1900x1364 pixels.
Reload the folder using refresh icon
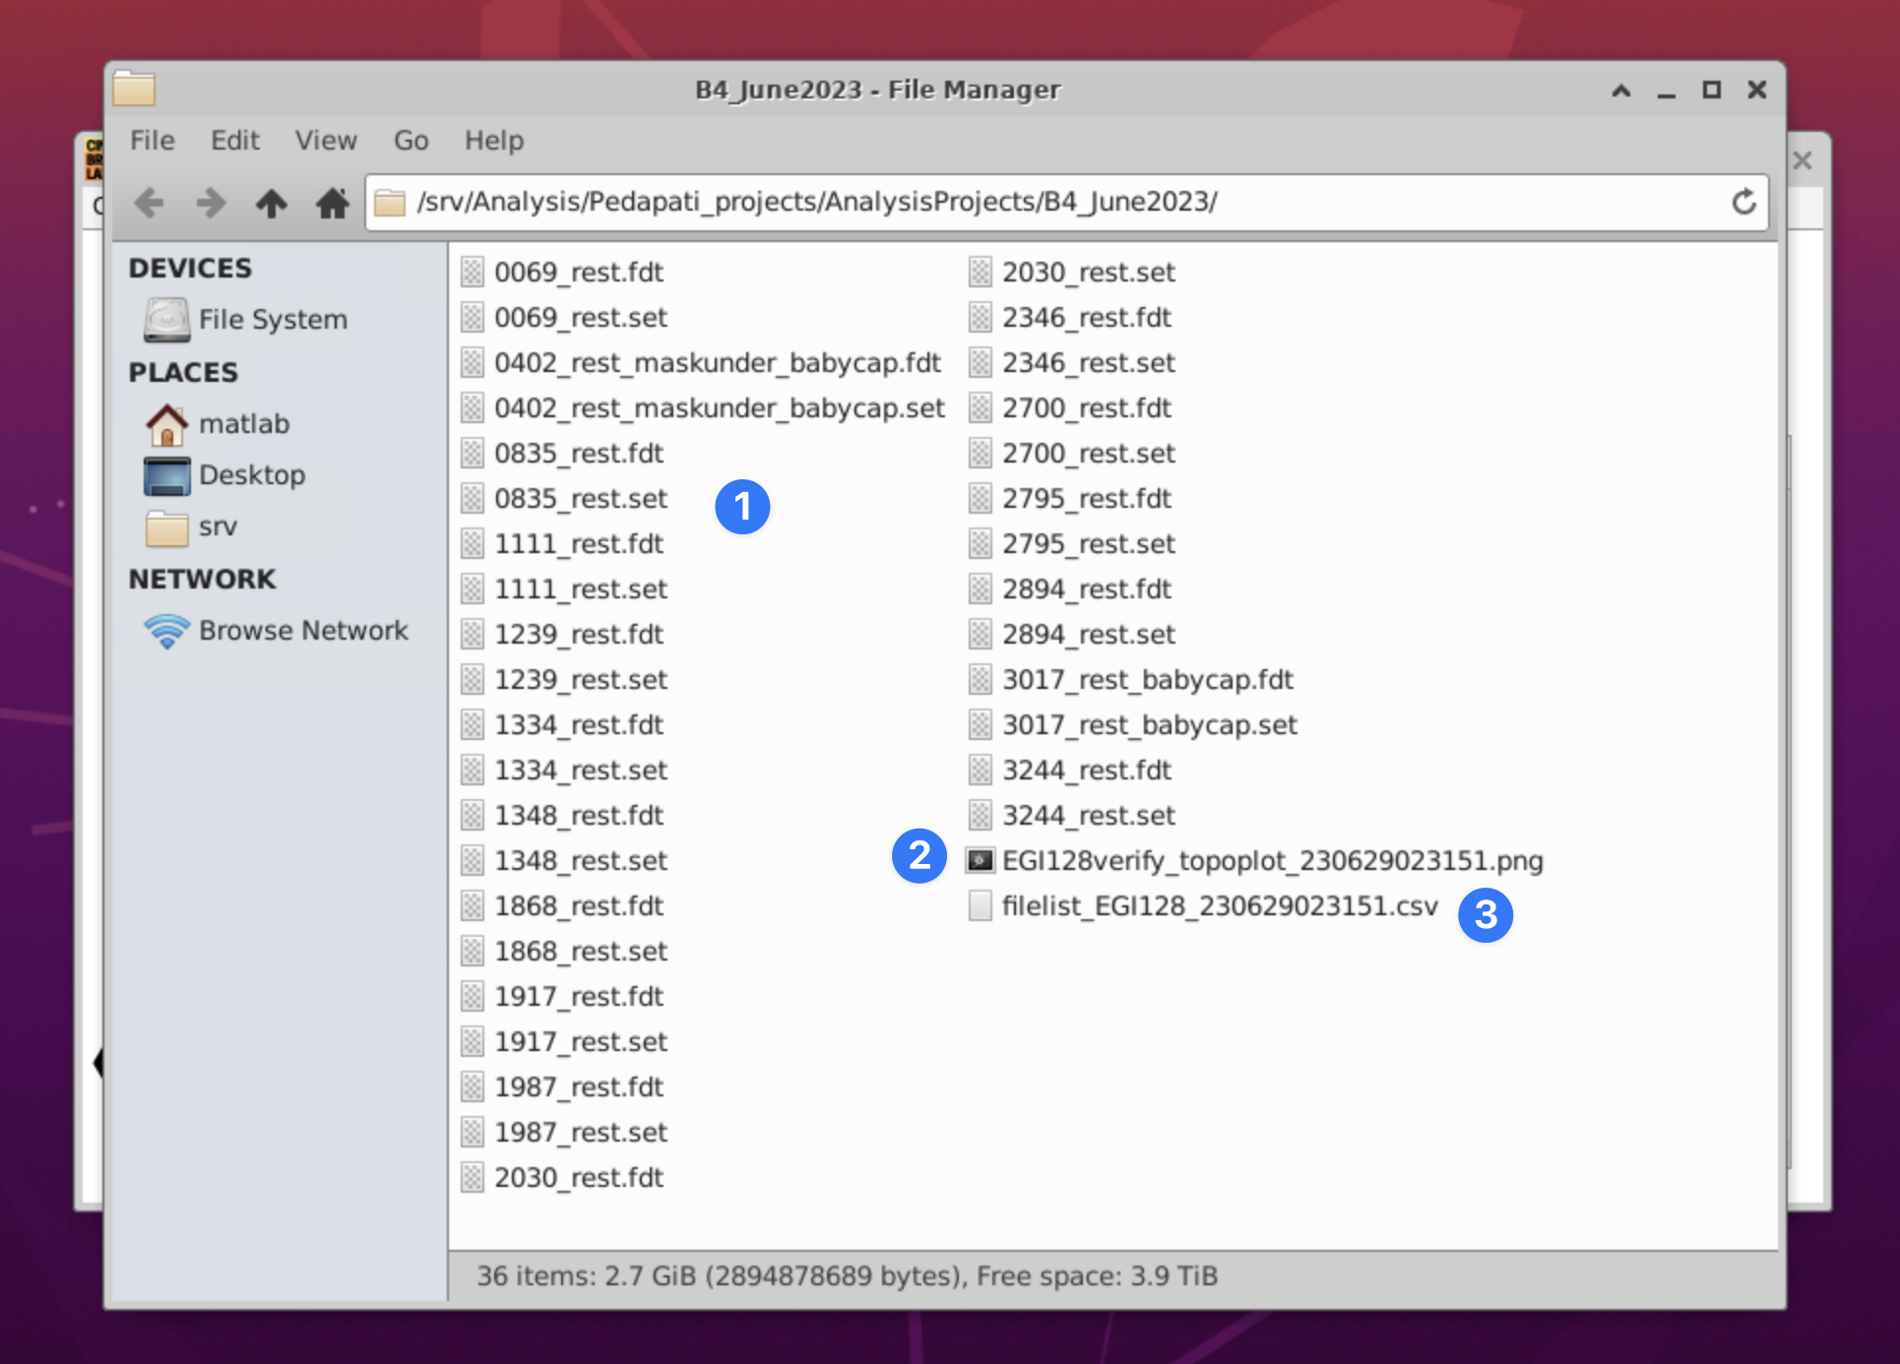[1743, 202]
